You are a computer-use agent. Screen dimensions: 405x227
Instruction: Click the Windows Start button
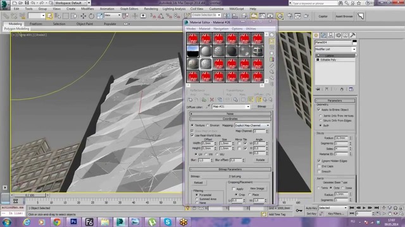tap(7, 222)
